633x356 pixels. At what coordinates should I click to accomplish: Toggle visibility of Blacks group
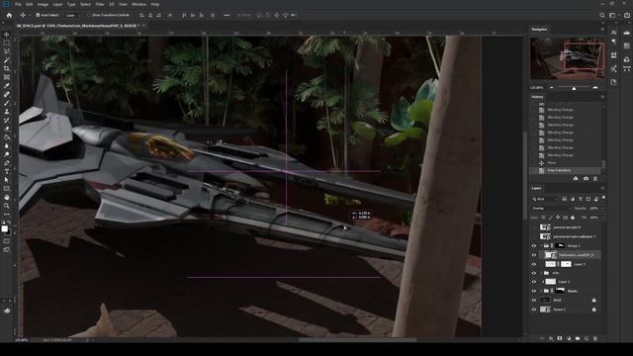pyautogui.click(x=534, y=291)
